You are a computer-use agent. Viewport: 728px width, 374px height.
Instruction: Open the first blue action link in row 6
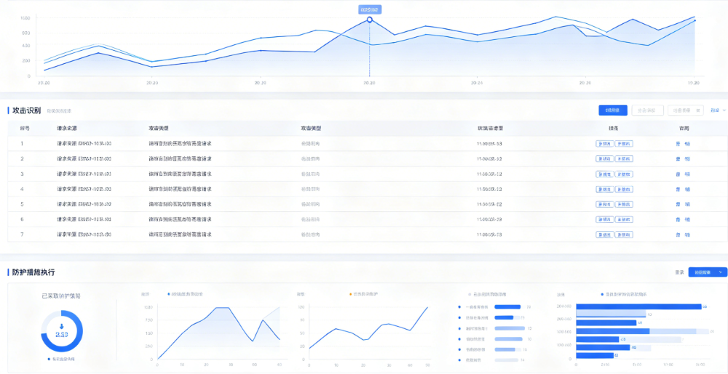click(678, 220)
